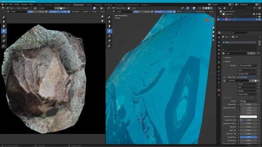262x147 pixels.
Task: Enable Material Preview viewport shading mode
Action: (x=209, y=8)
